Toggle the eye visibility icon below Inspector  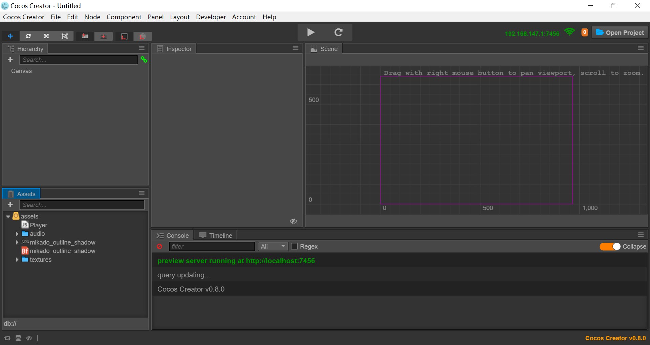coord(293,221)
